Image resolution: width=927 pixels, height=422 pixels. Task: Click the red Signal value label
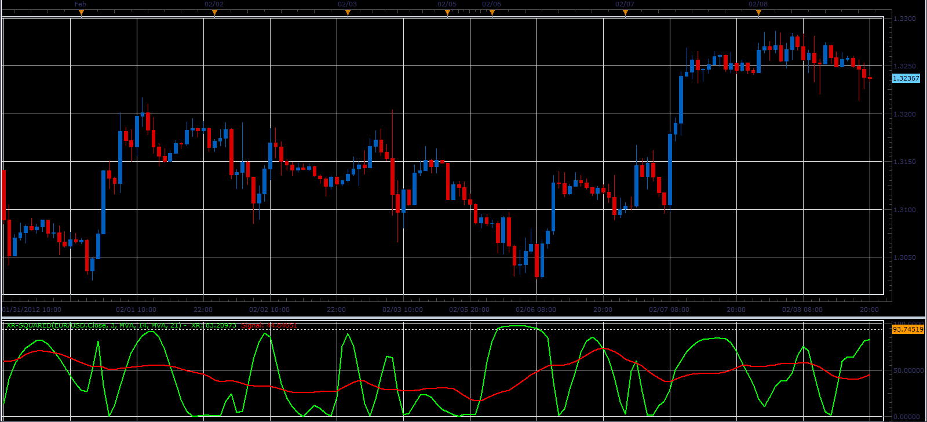pyautogui.click(x=269, y=326)
